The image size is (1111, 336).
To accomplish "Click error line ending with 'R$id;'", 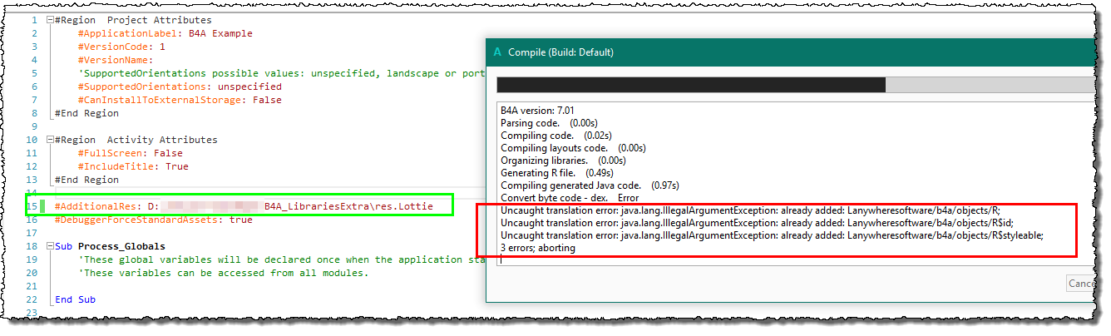I will pos(757,223).
